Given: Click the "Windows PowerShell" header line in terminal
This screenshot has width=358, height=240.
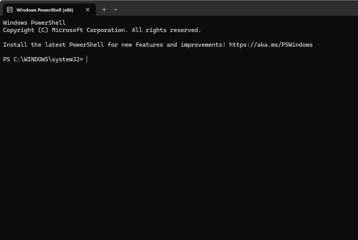Looking at the screenshot, I should tap(34, 23).
